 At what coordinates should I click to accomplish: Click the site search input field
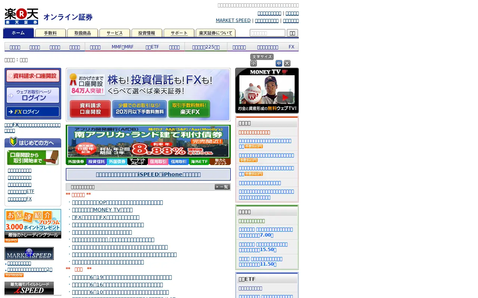point(267,33)
